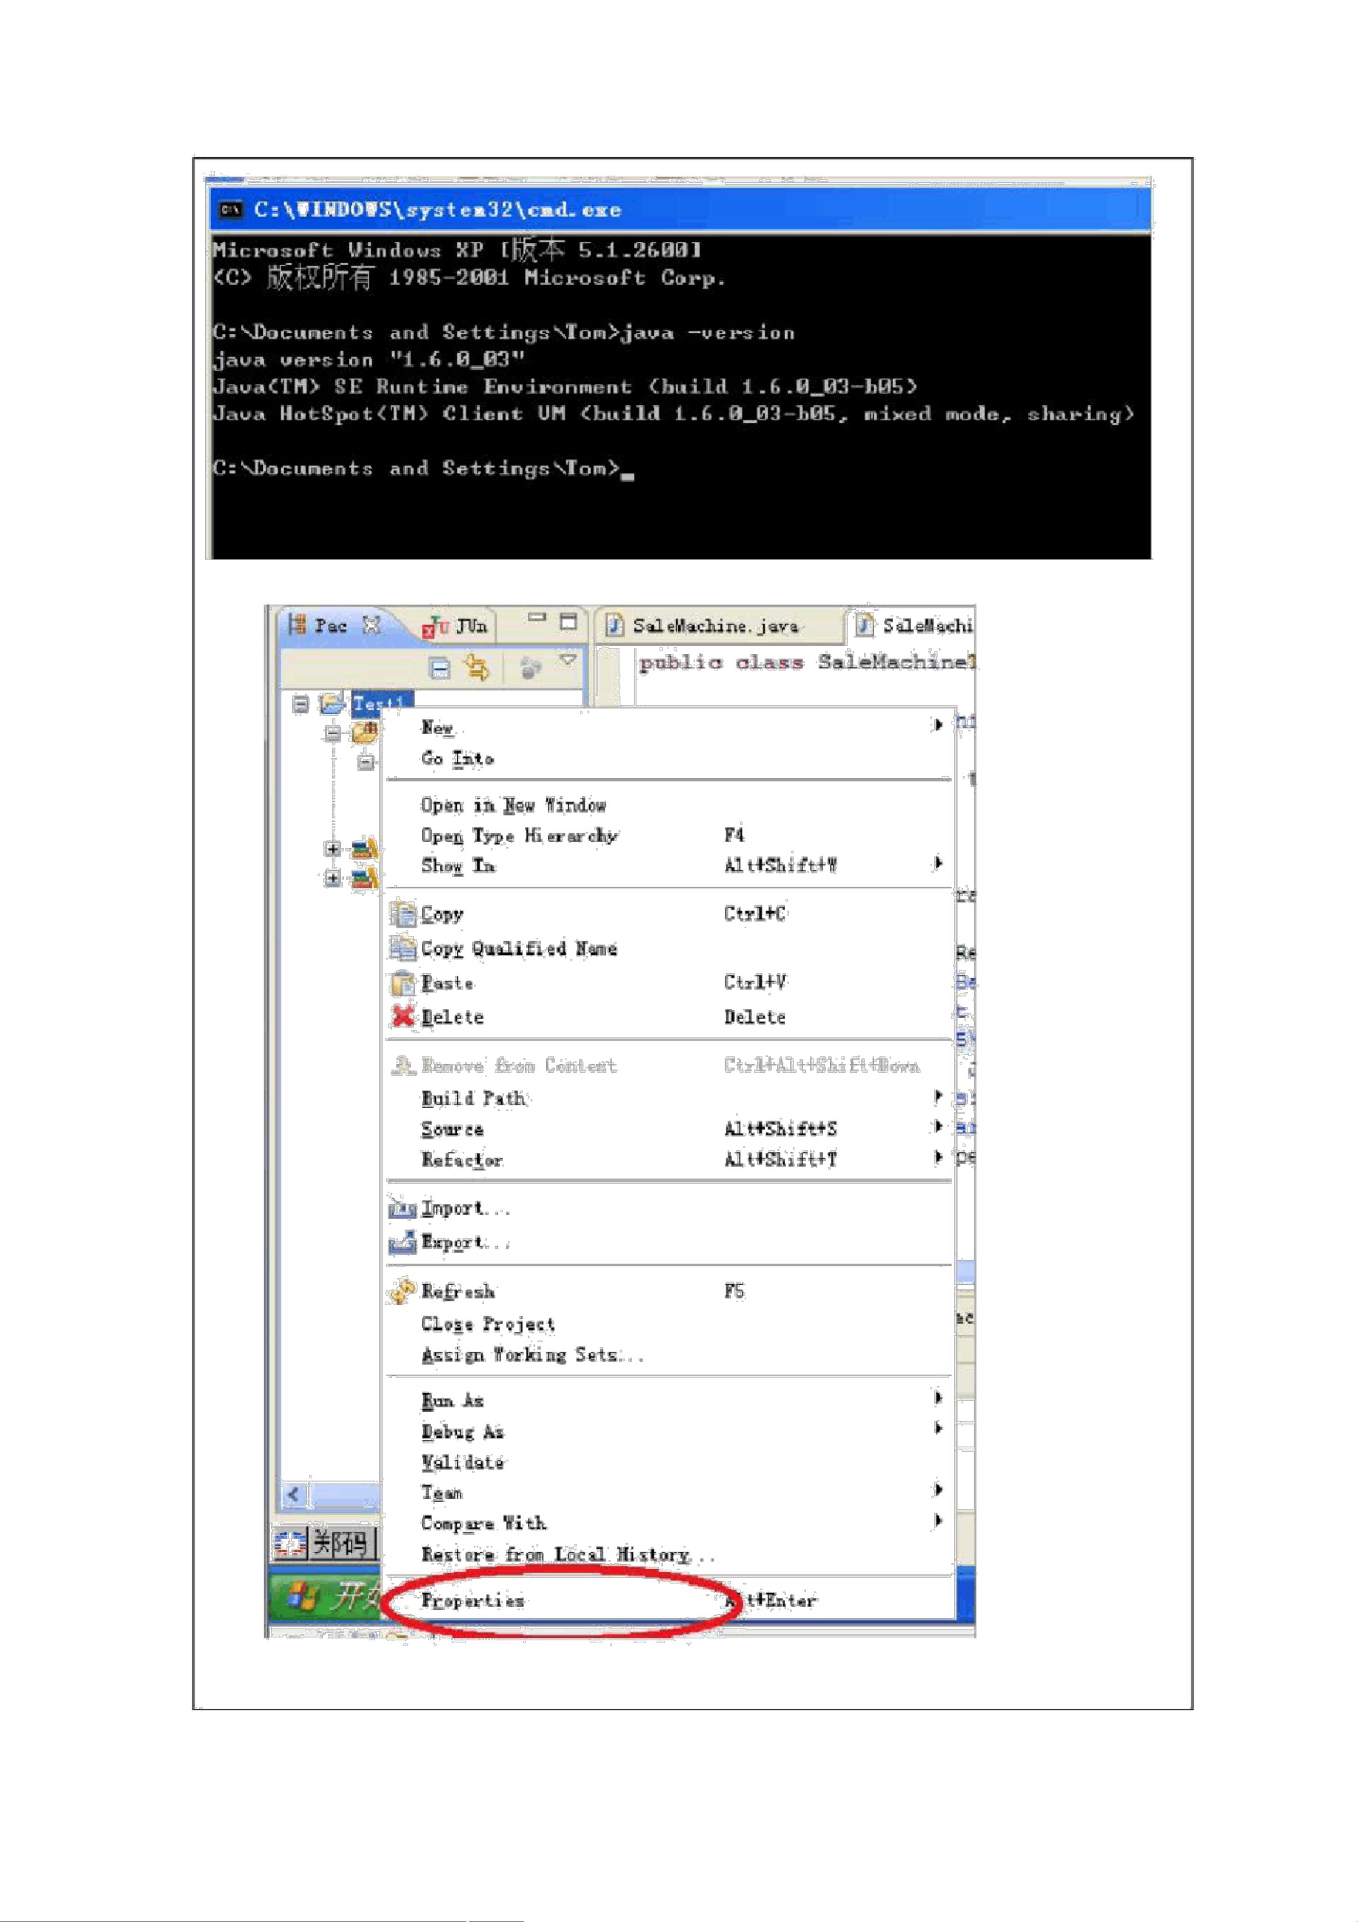Screen dimensions: 1358x1922
Task: Choose Open in New Window
Action: pyautogui.click(x=668, y=805)
